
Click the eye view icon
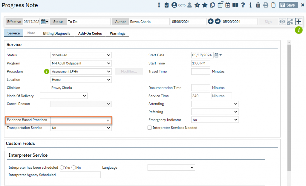tap(282, 22)
